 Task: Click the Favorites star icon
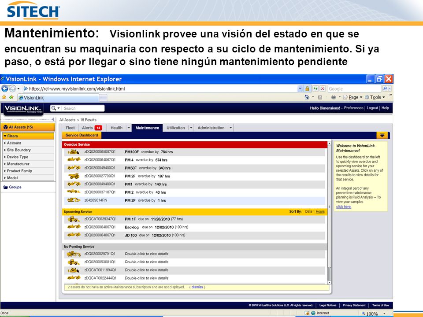4,97
